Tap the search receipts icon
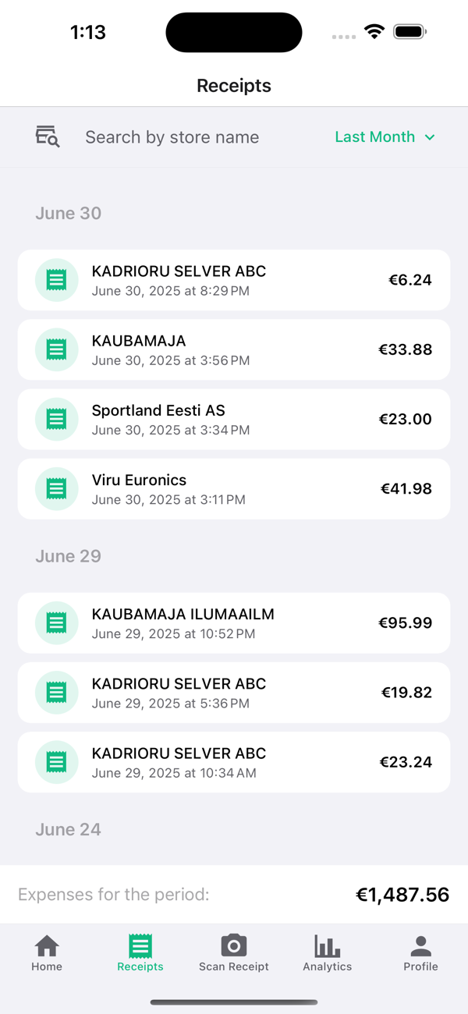Viewport: 468px width, 1014px height. (48, 136)
